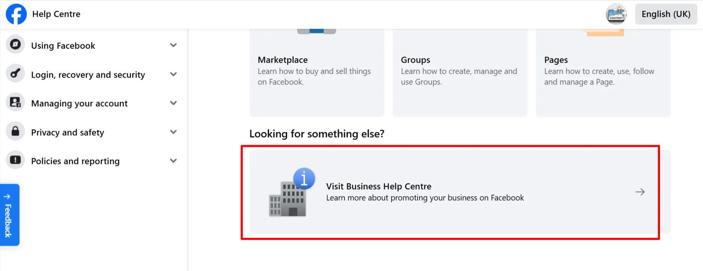
Task: Click the key icon beside Login, recovery and security
Action: pyautogui.click(x=15, y=73)
